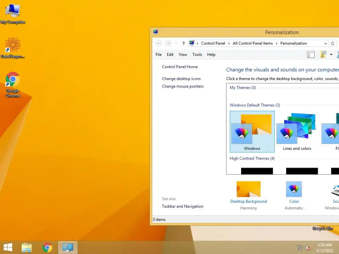Open the File menu

pos(159,55)
